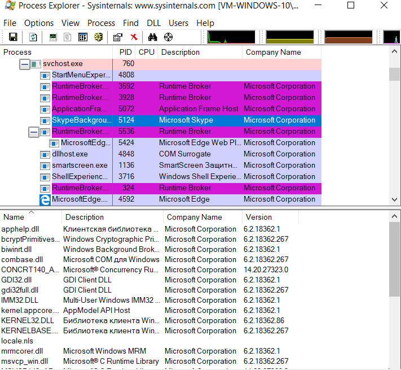Open the Find menu
401x370 pixels.
coord(131,23)
